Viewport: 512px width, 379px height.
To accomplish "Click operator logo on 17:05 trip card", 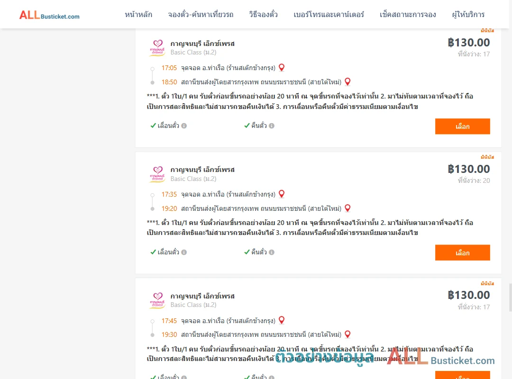I will pyautogui.click(x=157, y=48).
